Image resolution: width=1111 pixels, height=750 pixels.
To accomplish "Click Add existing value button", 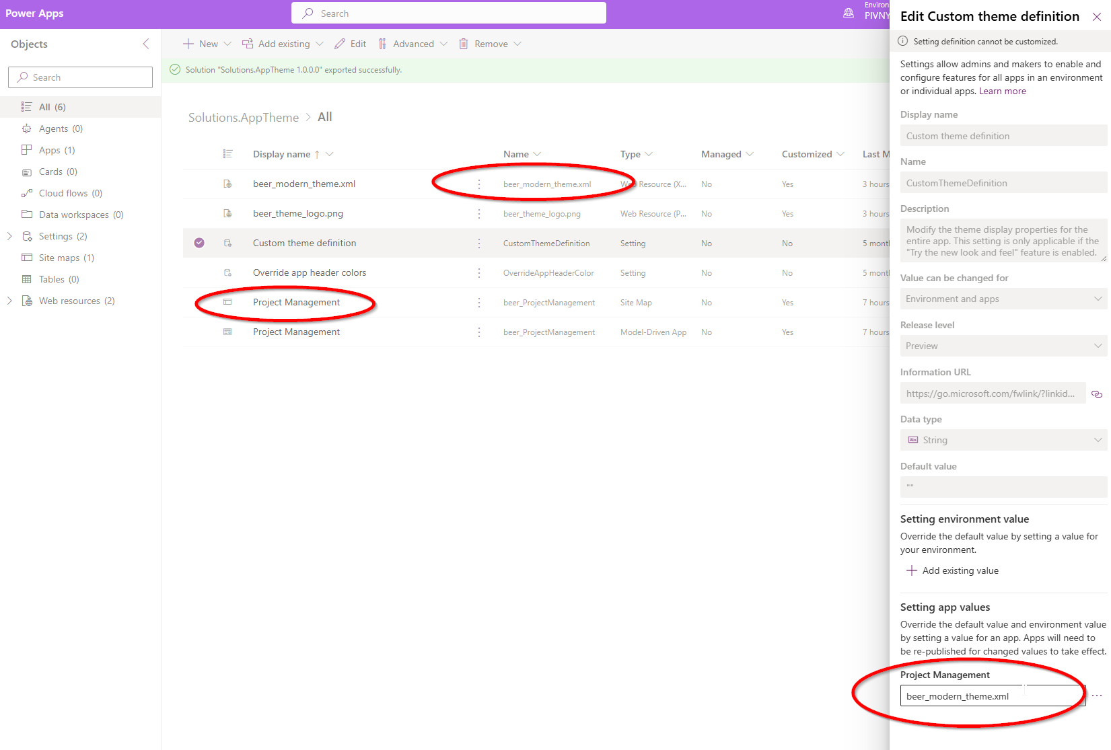I will [x=952, y=570].
